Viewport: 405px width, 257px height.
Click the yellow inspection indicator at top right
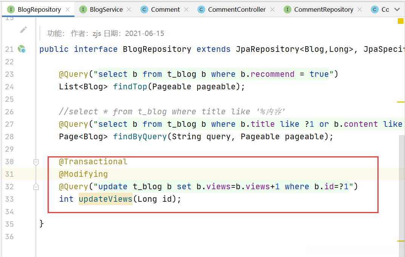coord(400,21)
